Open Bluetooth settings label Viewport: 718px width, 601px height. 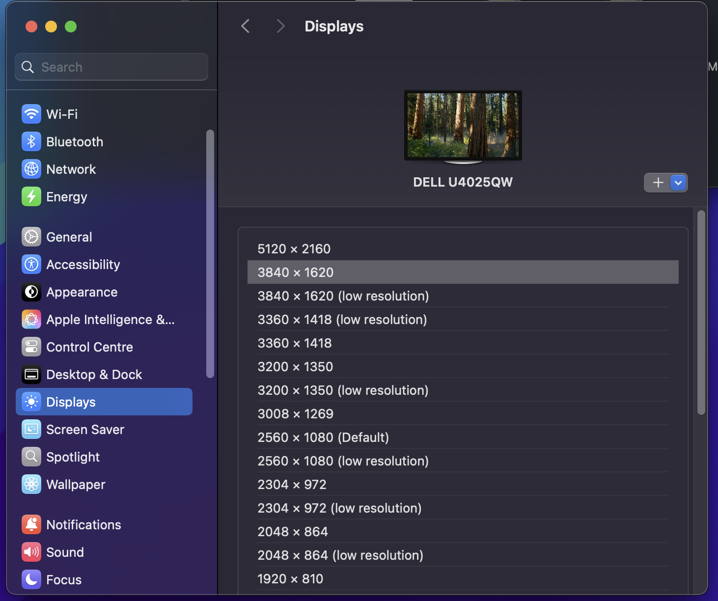tap(75, 142)
